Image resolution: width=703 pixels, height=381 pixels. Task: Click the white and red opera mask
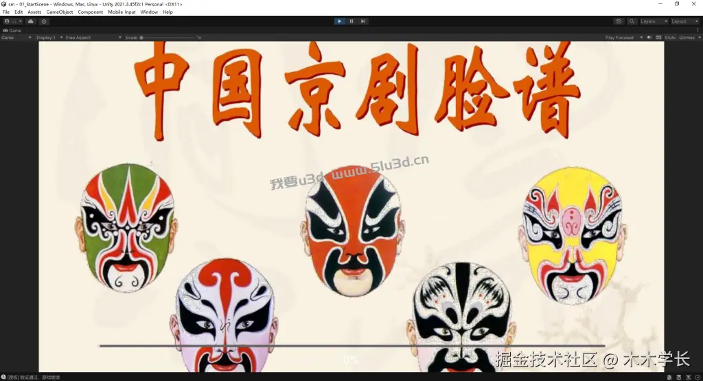pyautogui.click(x=224, y=315)
